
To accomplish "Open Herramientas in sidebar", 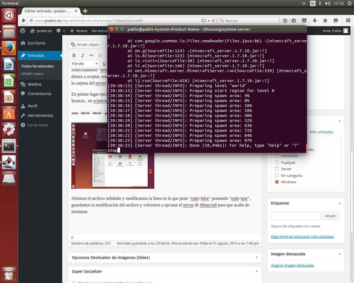I will tap(40, 116).
